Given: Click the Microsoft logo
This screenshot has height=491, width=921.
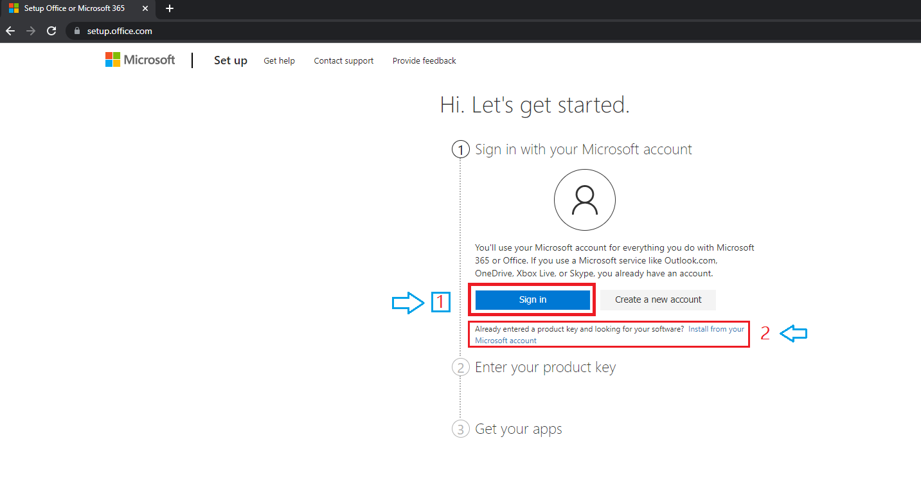Looking at the screenshot, I should pyautogui.click(x=140, y=60).
